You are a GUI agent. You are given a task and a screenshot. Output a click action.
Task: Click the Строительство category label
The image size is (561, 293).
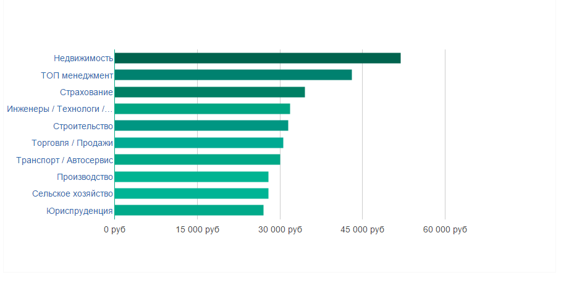[x=83, y=126]
